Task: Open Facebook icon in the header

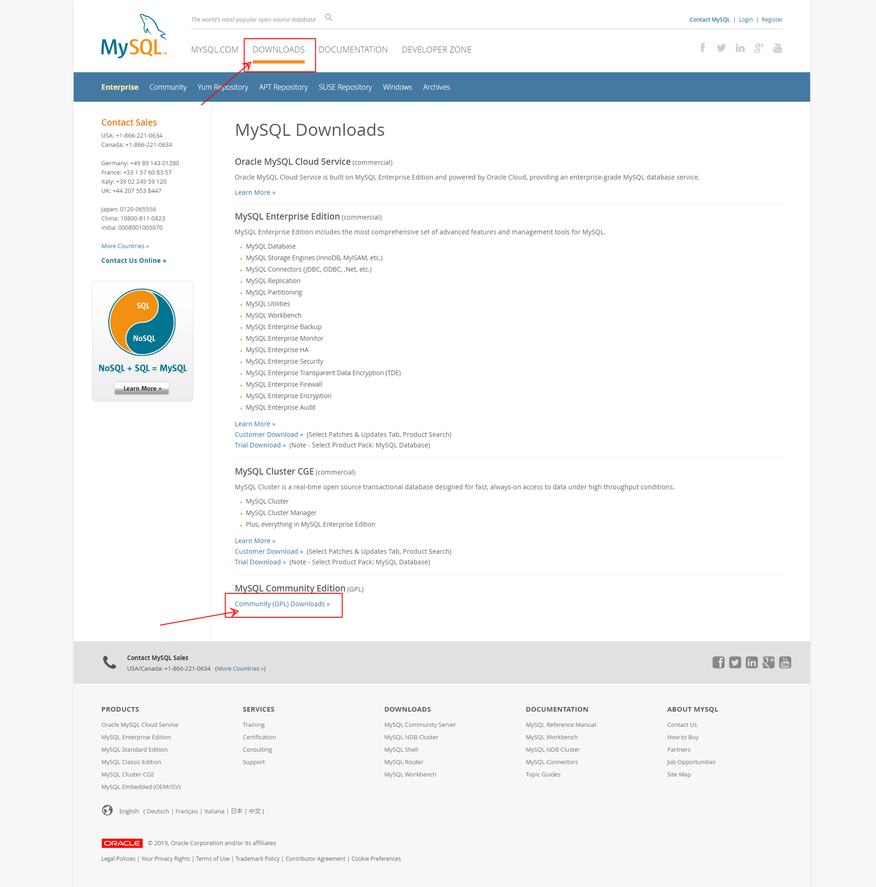Action: click(x=702, y=48)
